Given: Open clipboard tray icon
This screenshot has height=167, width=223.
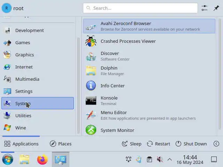Looking at the screenshot, I should tap(149, 159).
